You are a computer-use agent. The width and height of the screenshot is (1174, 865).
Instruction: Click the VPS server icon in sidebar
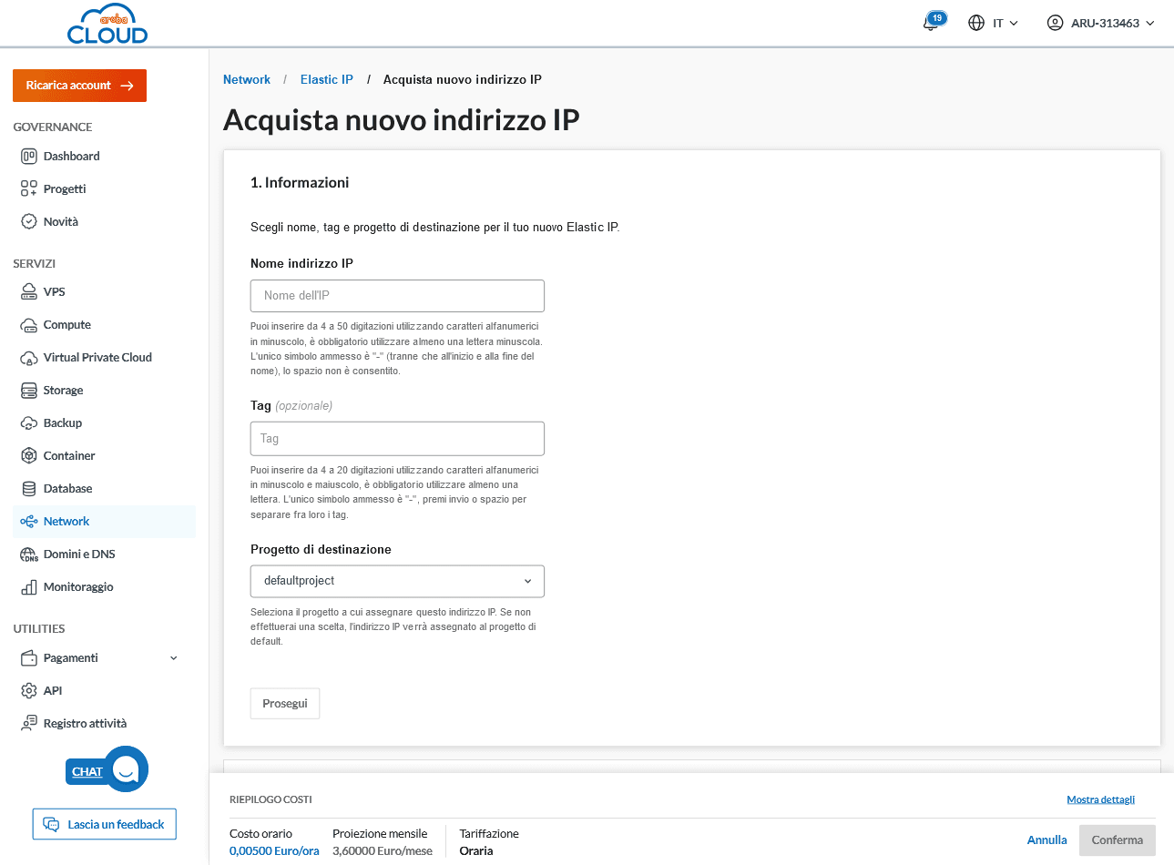tap(29, 292)
